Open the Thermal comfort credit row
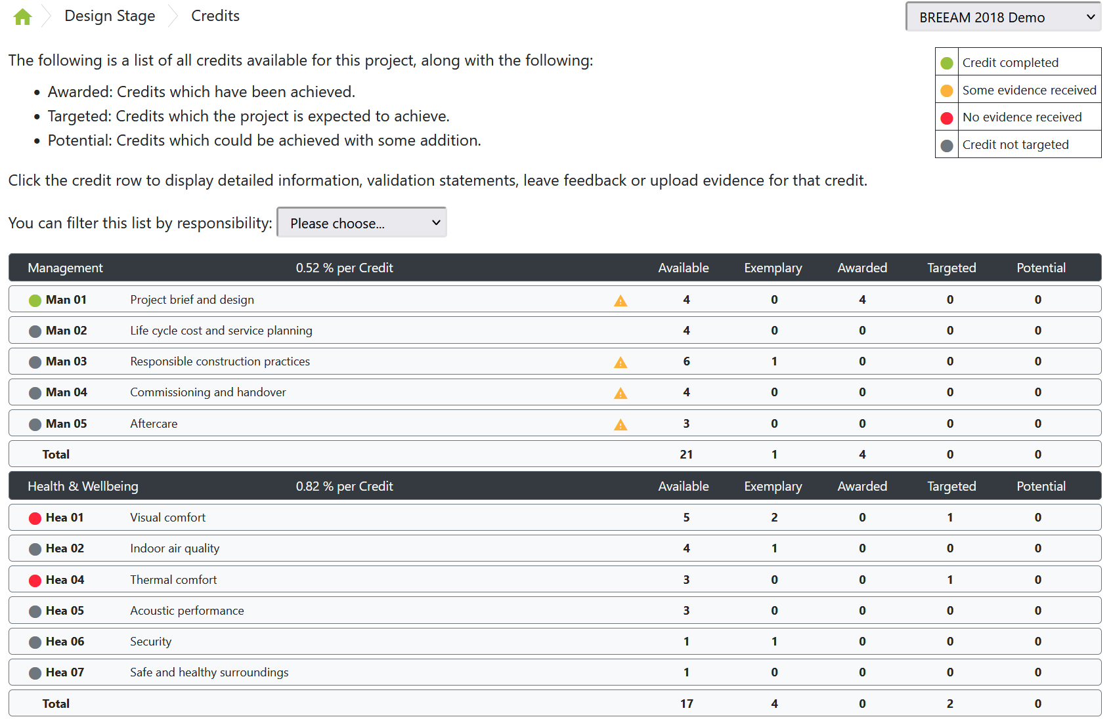This screenshot has height=719, width=1111. (555, 579)
